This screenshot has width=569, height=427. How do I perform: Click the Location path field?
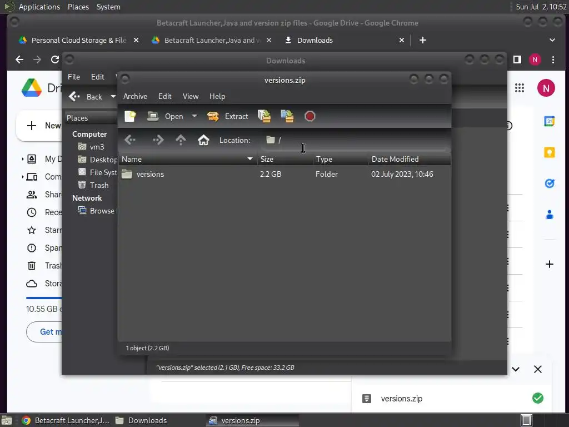[354, 140]
